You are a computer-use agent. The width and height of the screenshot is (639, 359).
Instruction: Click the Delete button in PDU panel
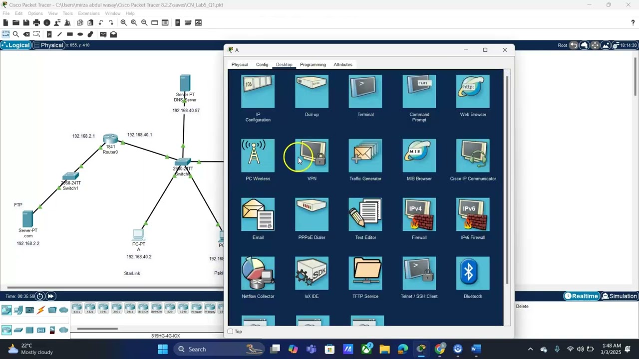coord(522,306)
